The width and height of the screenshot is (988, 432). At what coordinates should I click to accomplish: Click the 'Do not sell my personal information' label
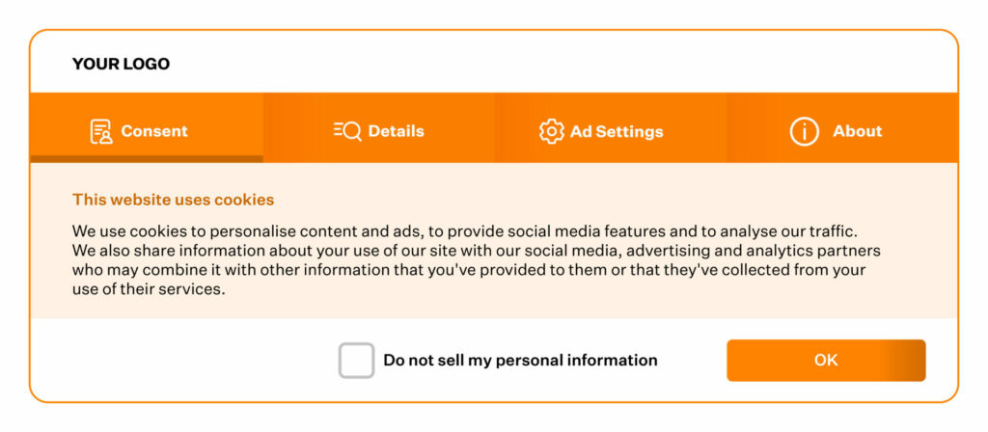[520, 361]
